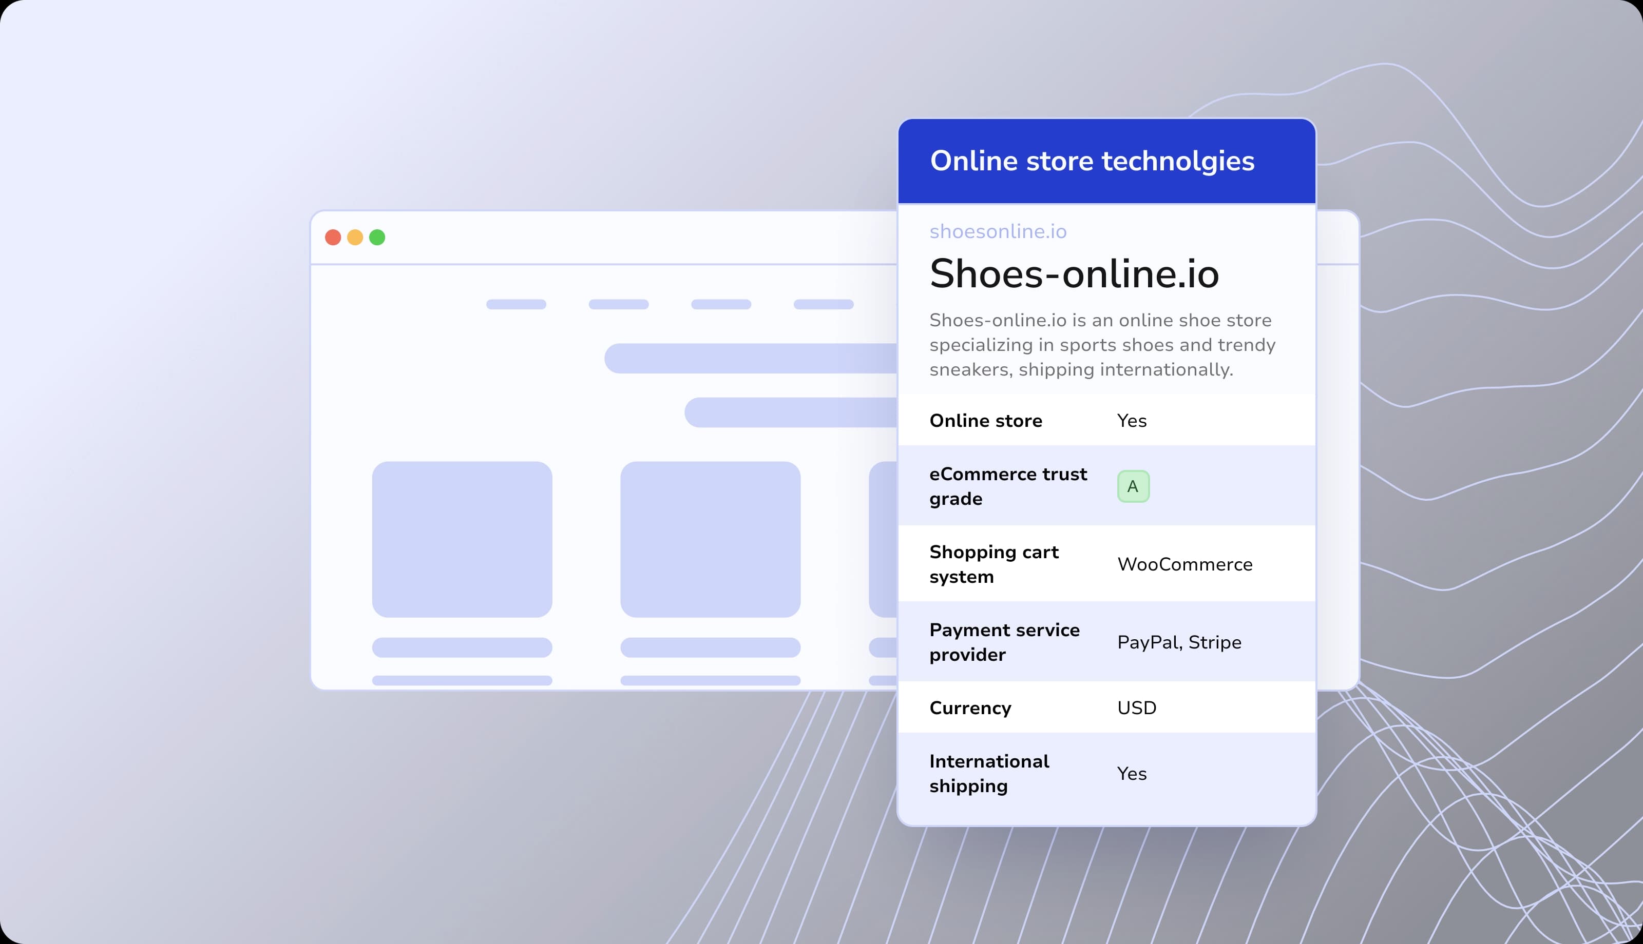Click the red window close dot
This screenshot has width=1643, height=944.
coord(333,238)
